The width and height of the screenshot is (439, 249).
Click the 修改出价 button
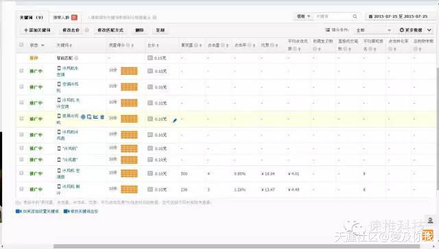coord(71,30)
